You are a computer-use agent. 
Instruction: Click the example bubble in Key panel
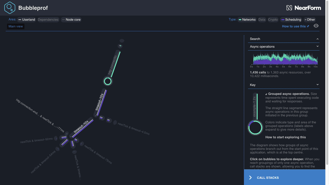(255, 128)
